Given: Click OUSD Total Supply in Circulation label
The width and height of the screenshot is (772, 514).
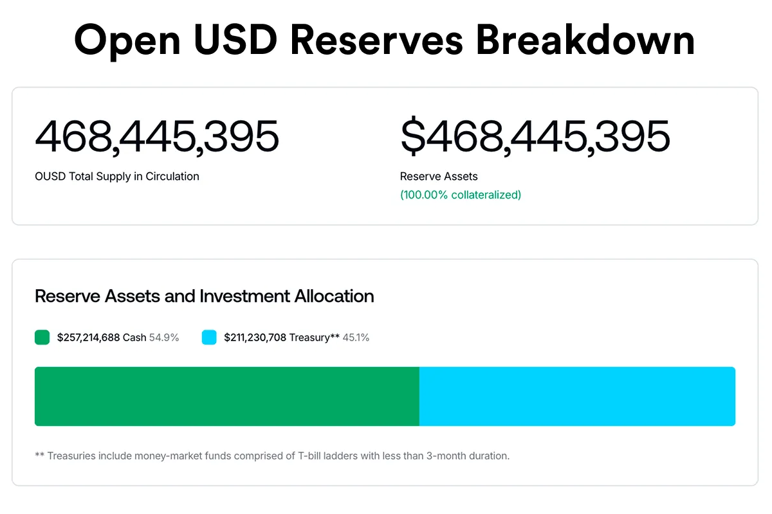Looking at the screenshot, I should click(117, 176).
